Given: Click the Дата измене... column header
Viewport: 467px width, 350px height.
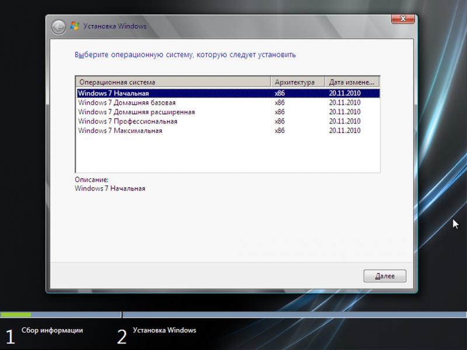Looking at the screenshot, I should pos(351,82).
